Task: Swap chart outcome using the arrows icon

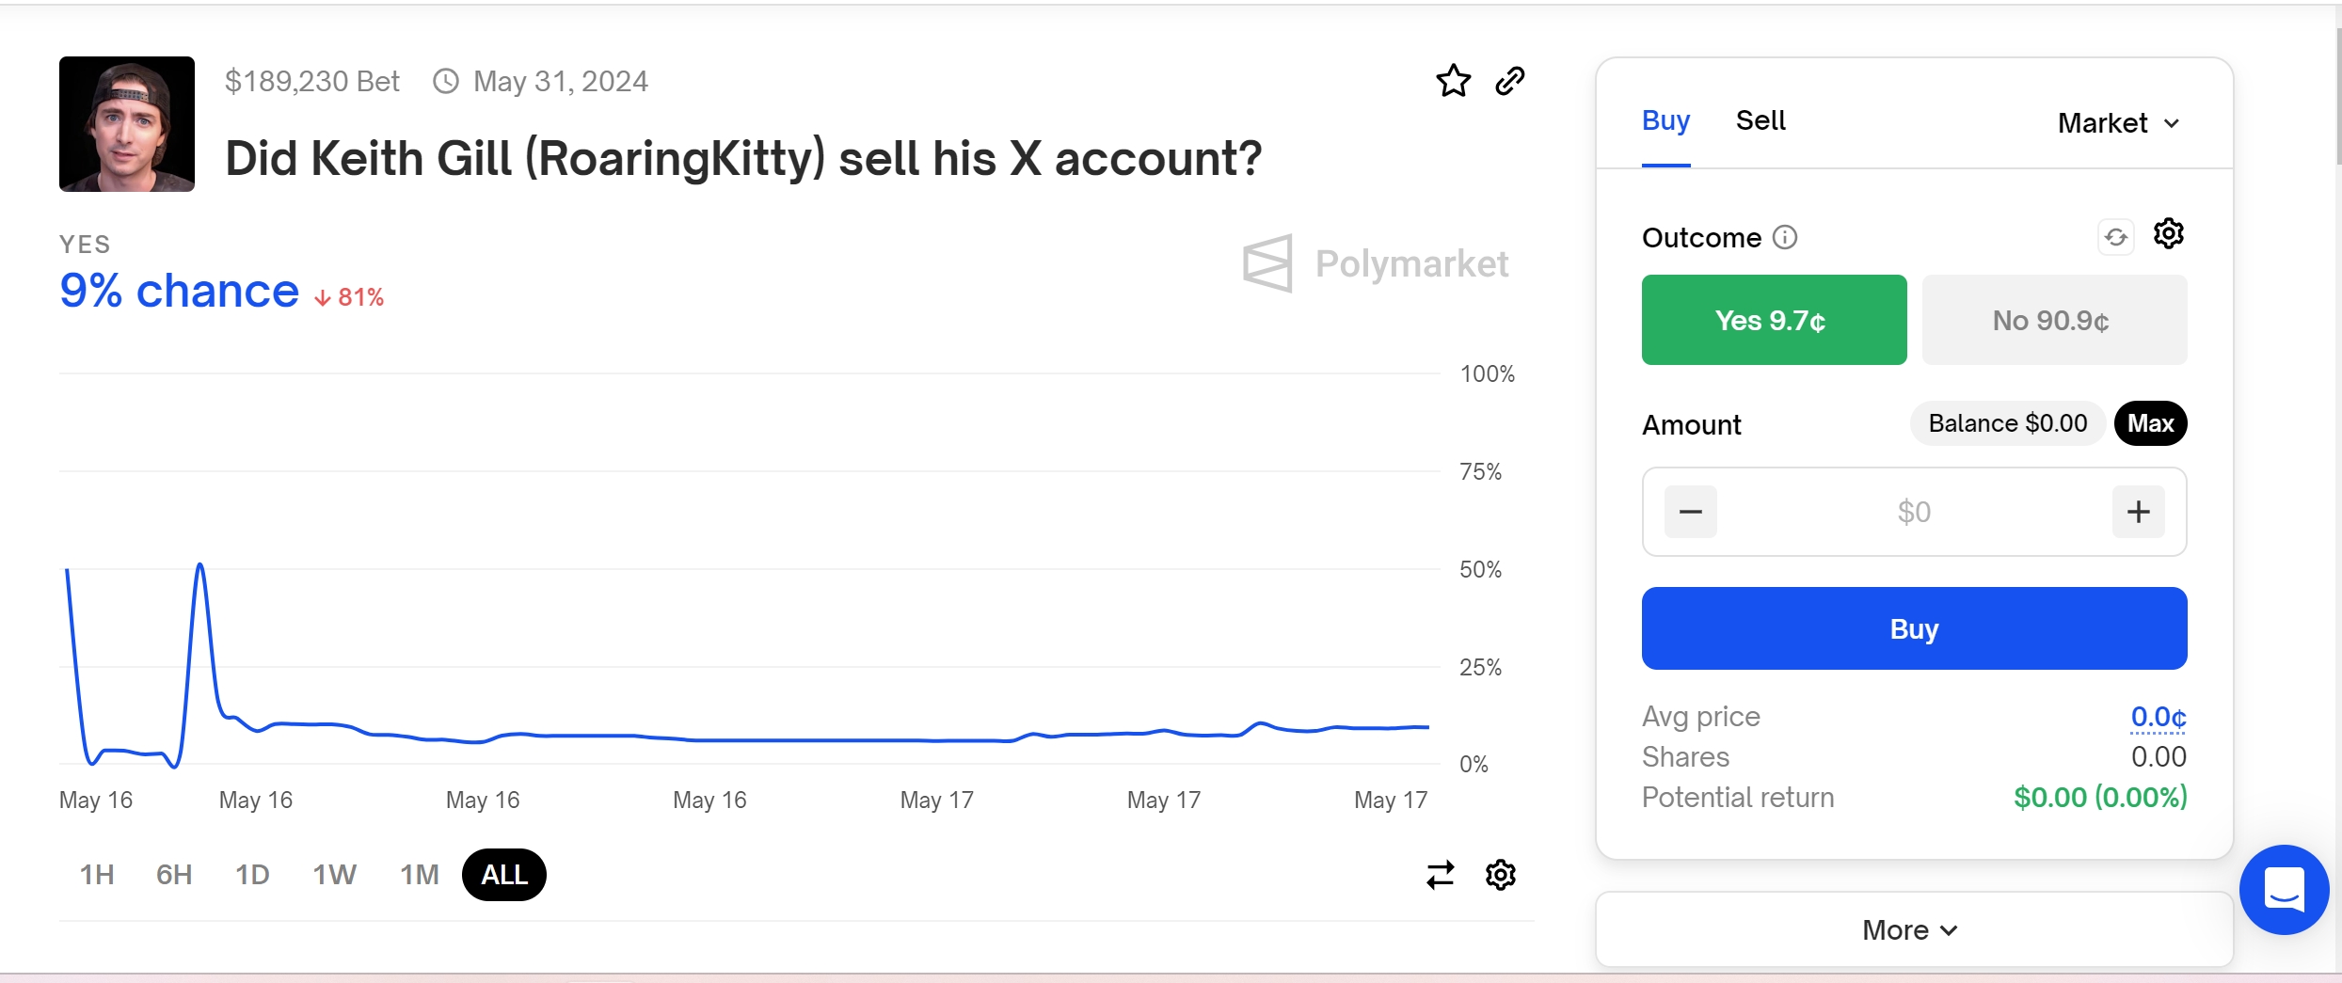Action: [1441, 875]
